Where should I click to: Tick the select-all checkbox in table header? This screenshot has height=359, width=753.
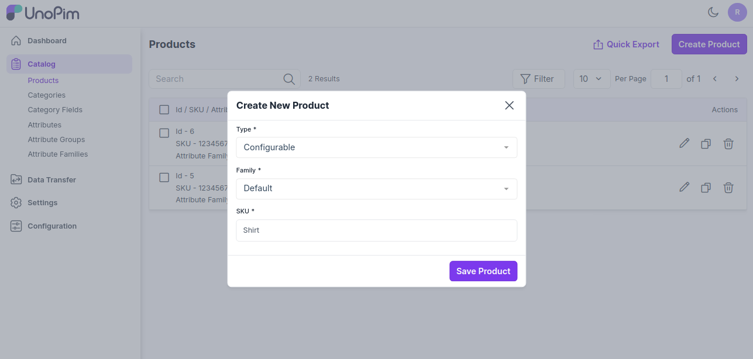click(164, 109)
